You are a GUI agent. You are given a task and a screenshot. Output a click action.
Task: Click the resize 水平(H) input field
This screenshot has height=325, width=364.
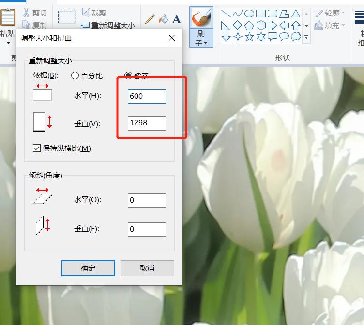(x=147, y=97)
